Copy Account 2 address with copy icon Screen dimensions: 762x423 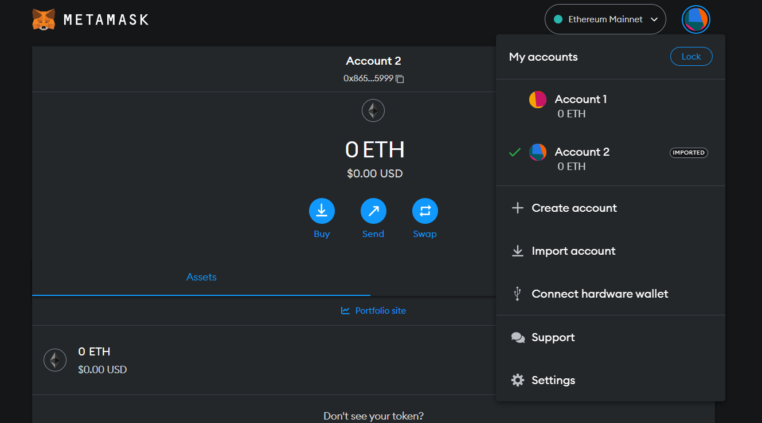pyautogui.click(x=400, y=79)
